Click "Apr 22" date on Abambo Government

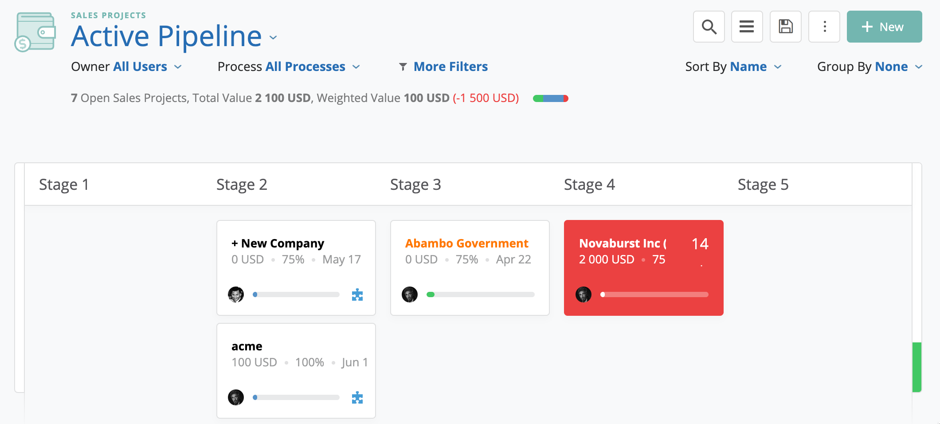coord(513,259)
